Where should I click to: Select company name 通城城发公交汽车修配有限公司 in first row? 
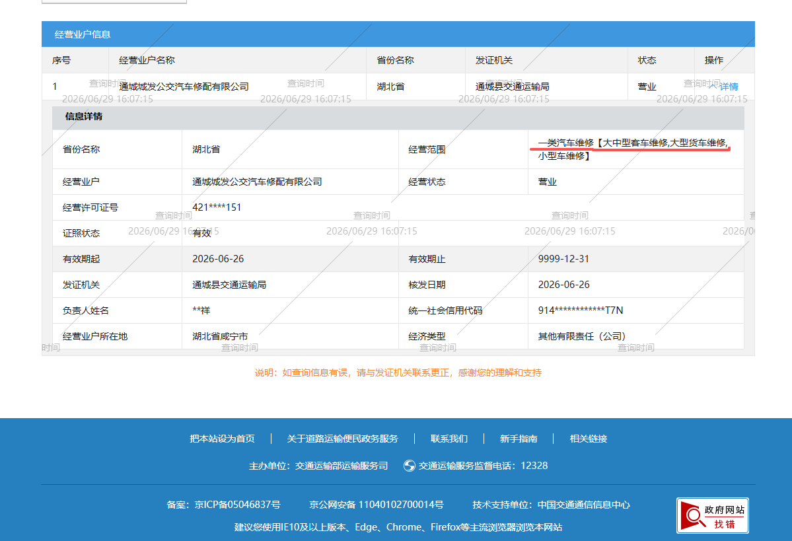tap(184, 87)
